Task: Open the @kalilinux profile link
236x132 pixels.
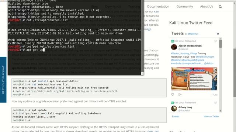Action: pyautogui.click(x=193, y=34)
